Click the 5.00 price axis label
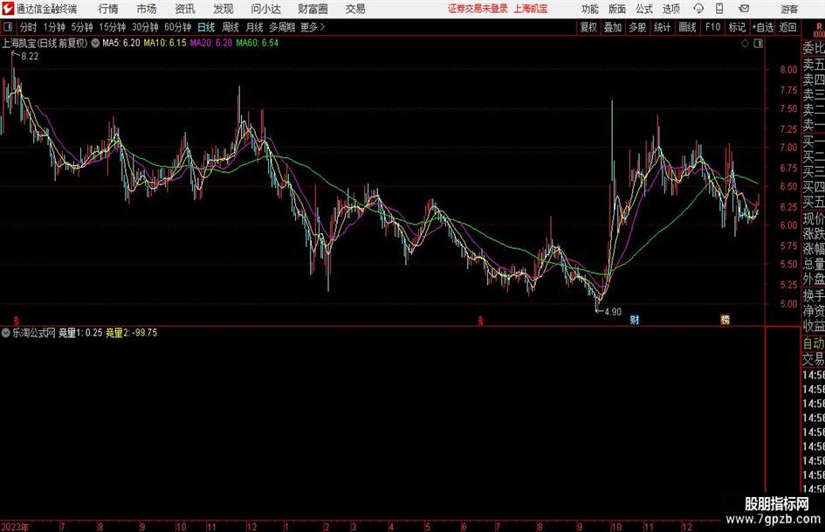The image size is (825, 532). point(788,304)
